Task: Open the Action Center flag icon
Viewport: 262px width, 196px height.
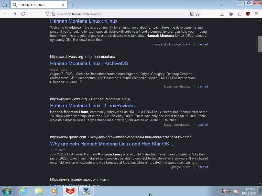Action: point(224,191)
